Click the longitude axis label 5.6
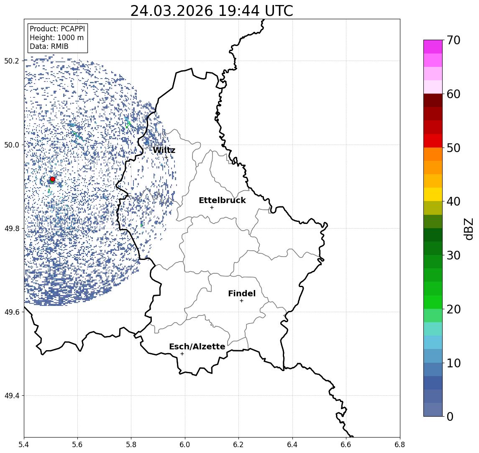The height and width of the screenshot is (453, 479). click(77, 445)
